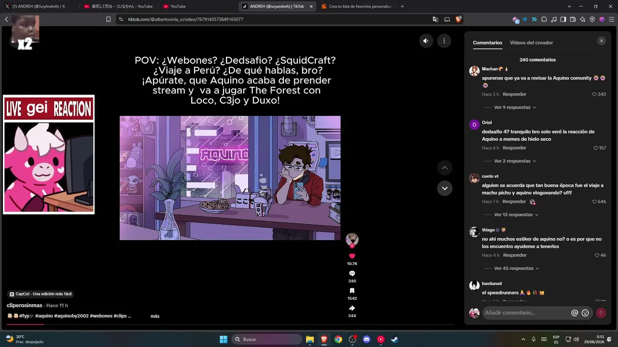Go to the next video
Screen dimensions: 618x347
[x=445, y=188]
